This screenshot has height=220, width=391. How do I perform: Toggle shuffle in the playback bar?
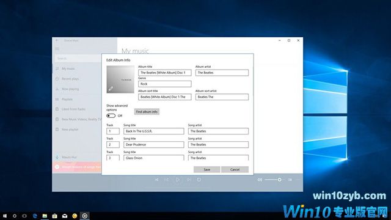click(156, 180)
